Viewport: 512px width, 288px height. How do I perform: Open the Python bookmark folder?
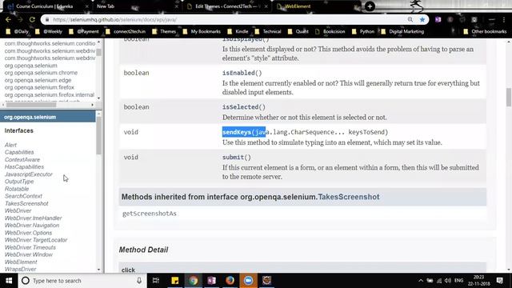click(x=363, y=32)
